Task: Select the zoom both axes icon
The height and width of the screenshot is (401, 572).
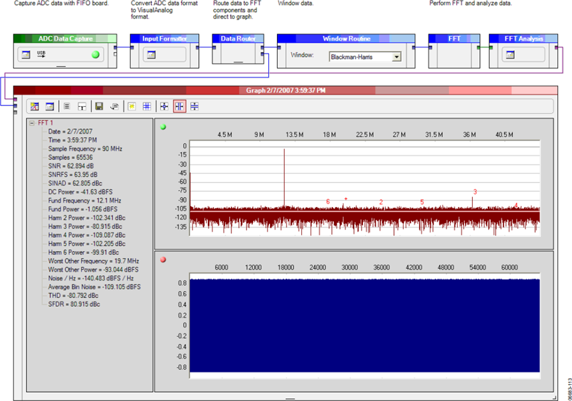Action: (164, 107)
